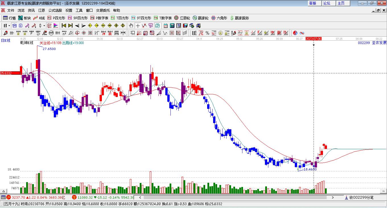Click the 论坛 forum button
This screenshot has height=208, width=387.
point(327,3)
